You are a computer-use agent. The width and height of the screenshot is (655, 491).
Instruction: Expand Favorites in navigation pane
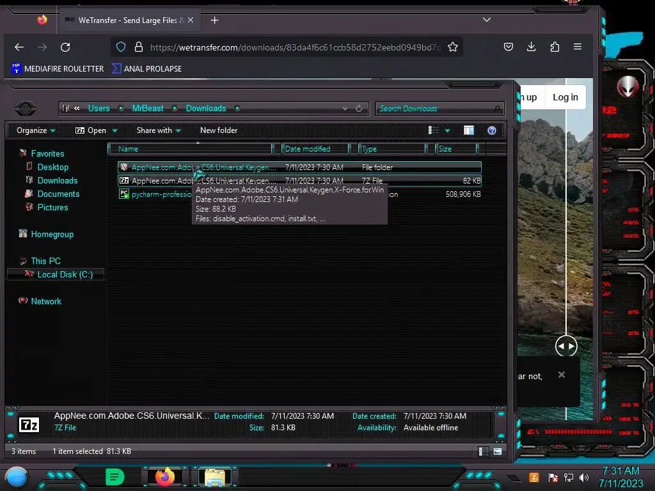click(x=47, y=153)
